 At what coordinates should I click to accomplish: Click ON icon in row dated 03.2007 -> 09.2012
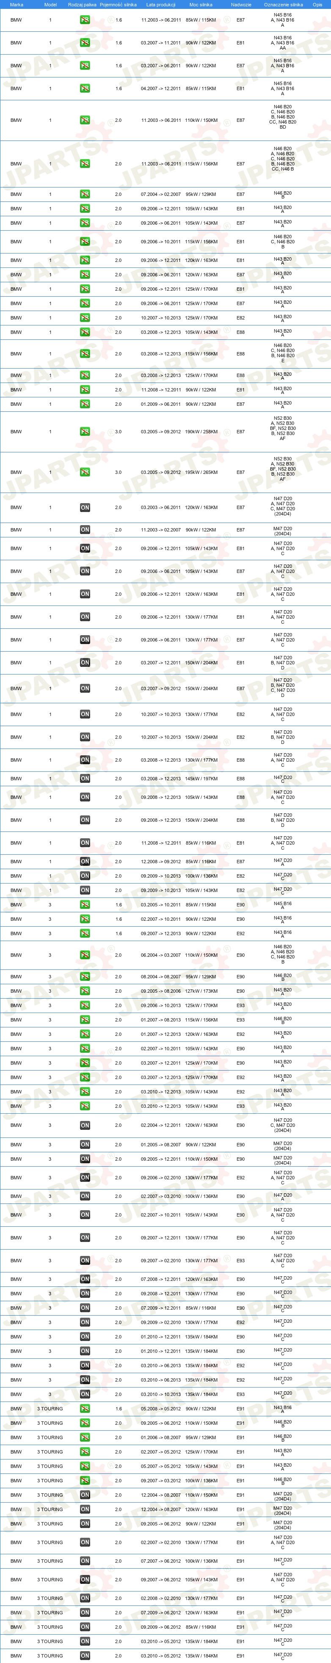[85, 688]
